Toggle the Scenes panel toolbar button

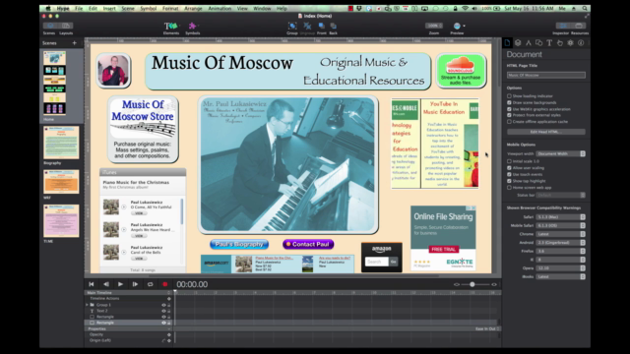coord(50,26)
